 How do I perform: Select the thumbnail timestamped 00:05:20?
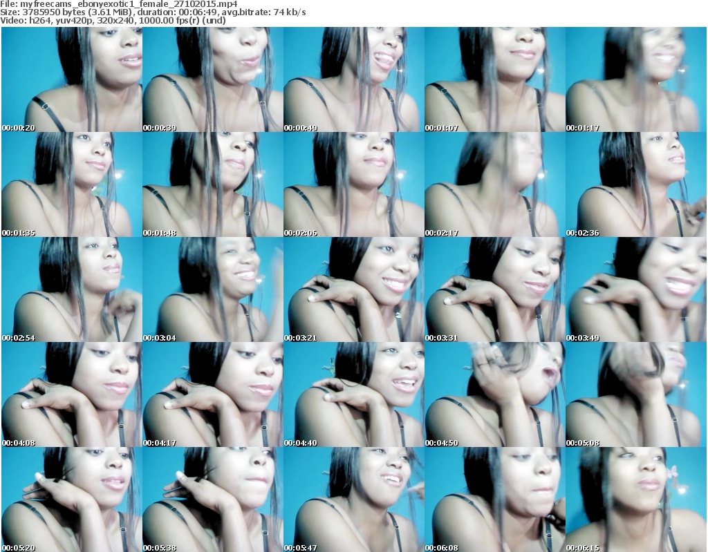pyautogui.click(x=72, y=499)
